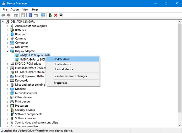Image resolution: width=182 pixels, height=133 pixels.
Task: Click the scrollbar down arrow
Action: coord(180,125)
